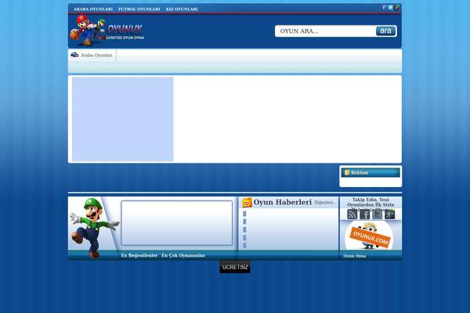
Task: Click the Oyun Haberleri heading
Action: coord(283,203)
